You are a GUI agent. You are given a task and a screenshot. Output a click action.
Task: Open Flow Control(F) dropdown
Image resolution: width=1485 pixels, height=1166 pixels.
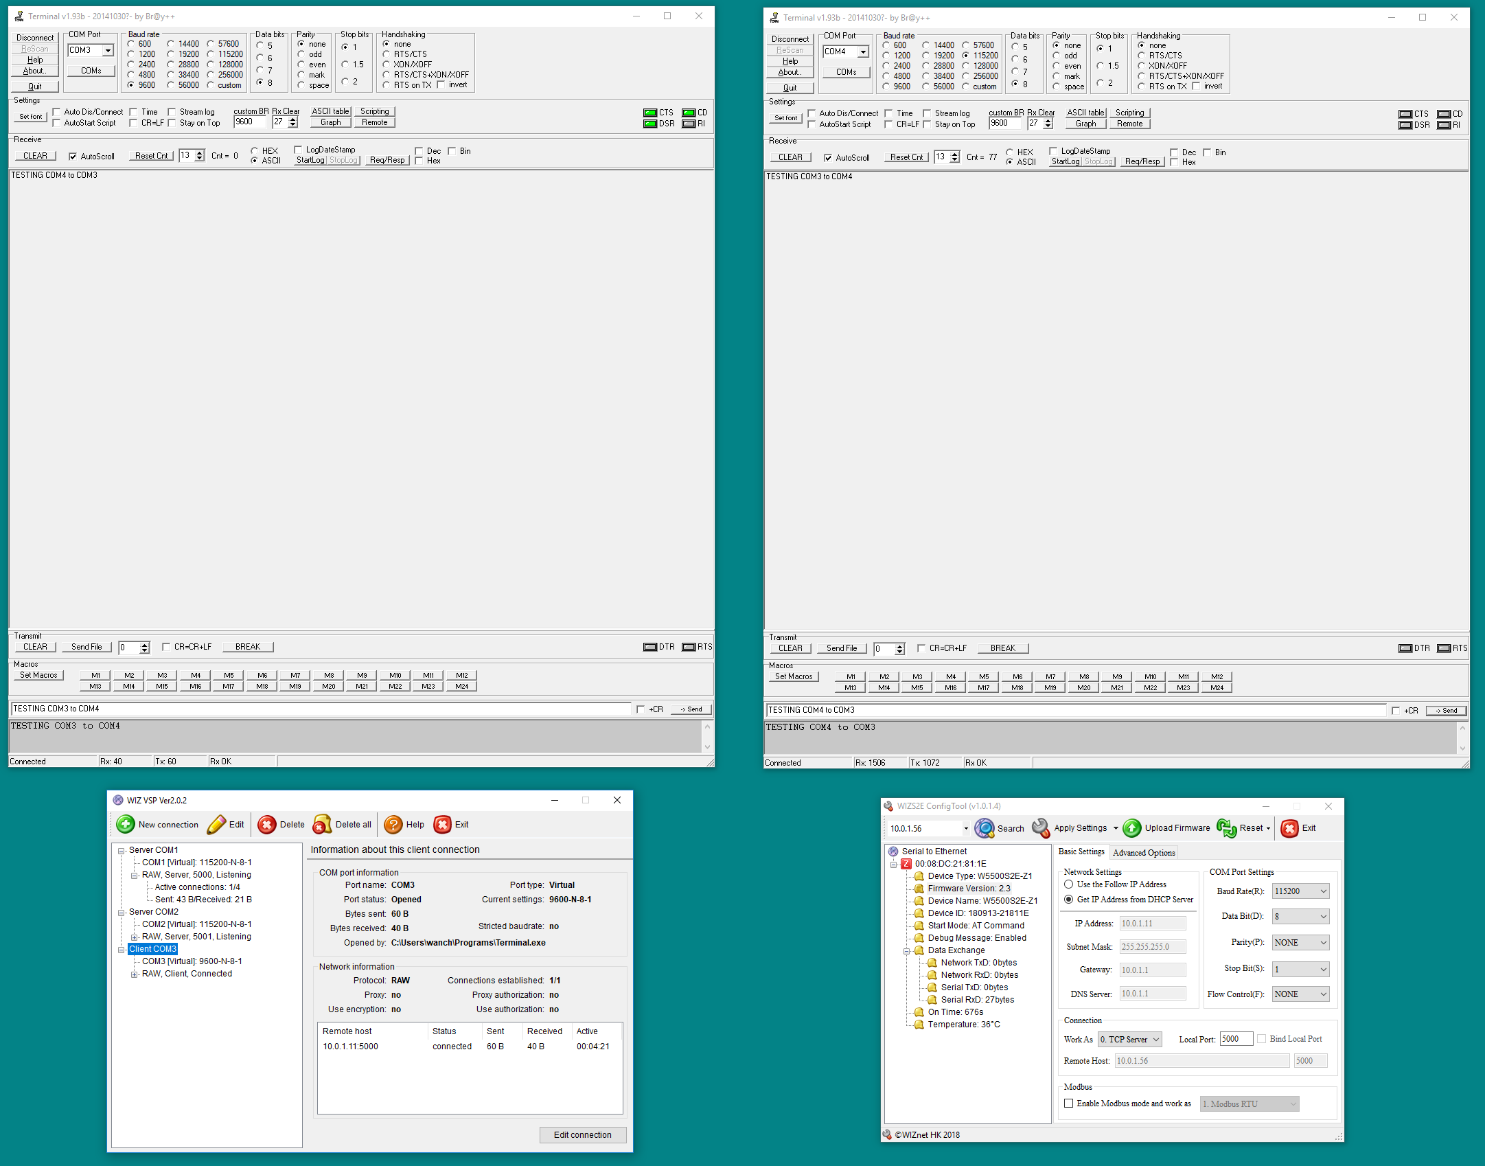[1300, 994]
